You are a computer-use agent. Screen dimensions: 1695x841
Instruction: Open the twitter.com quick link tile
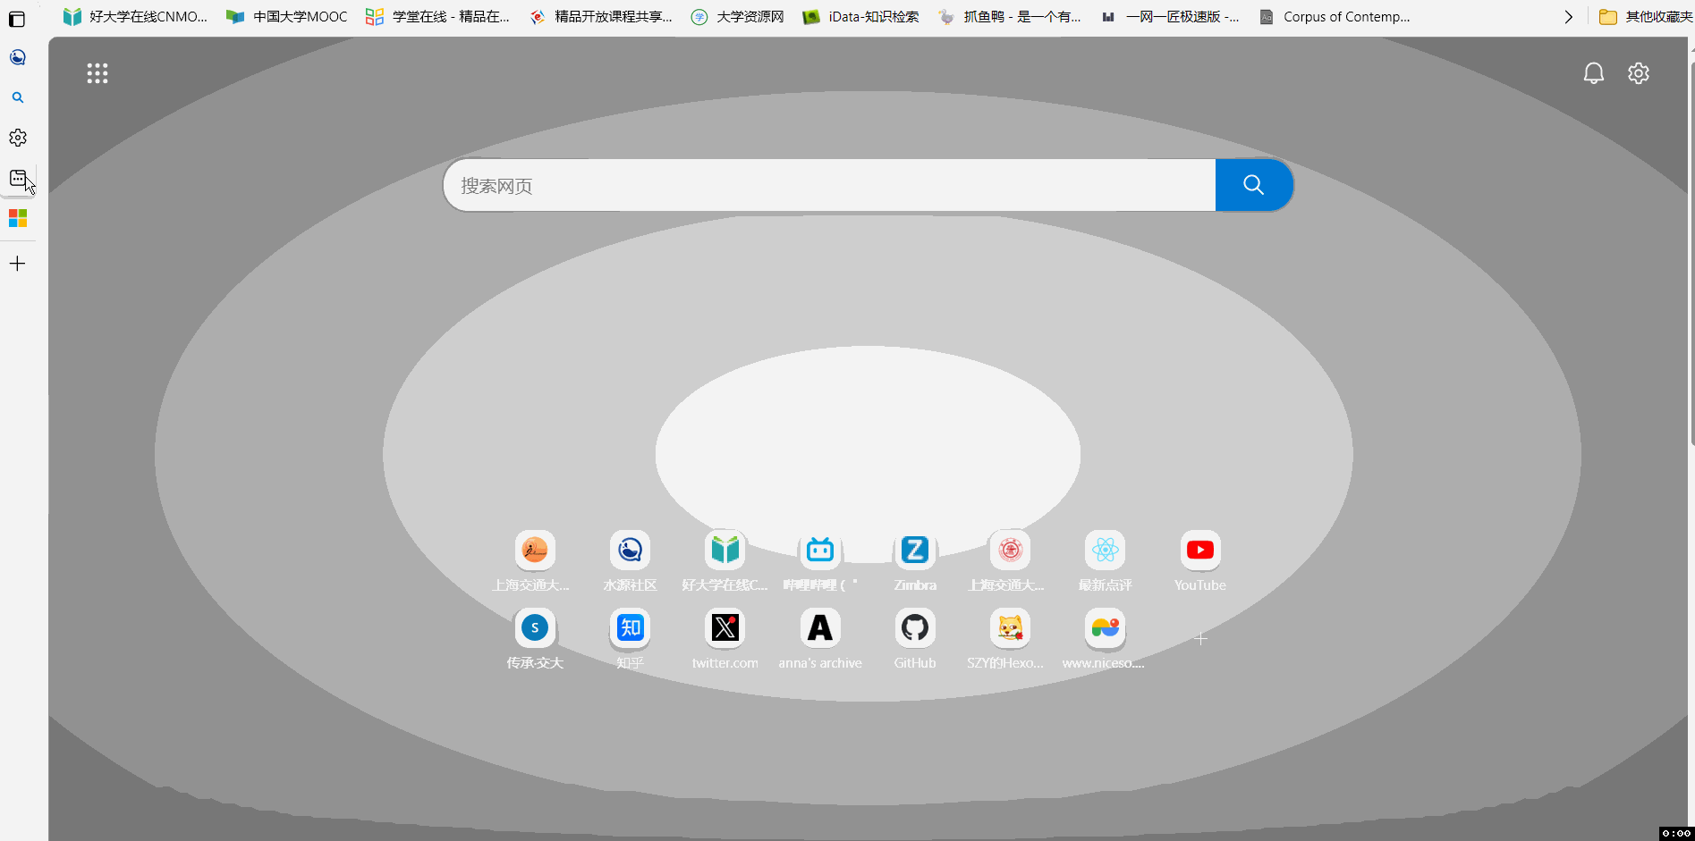click(725, 639)
